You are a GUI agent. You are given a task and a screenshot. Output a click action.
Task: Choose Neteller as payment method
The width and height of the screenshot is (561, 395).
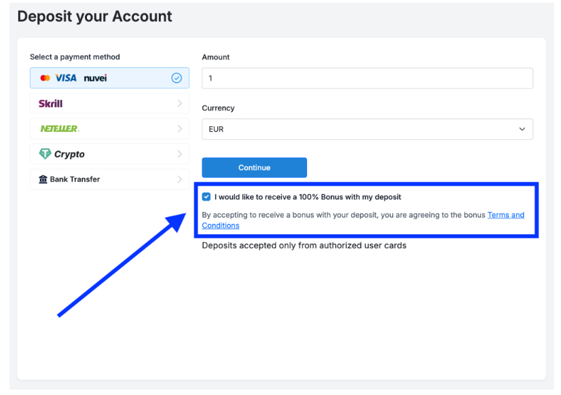[109, 129]
